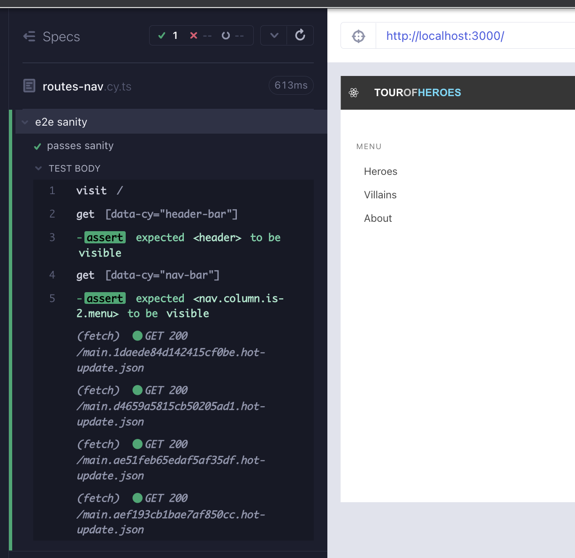This screenshot has width=575, height=558.
Task: Open the TOUROFHEROES home link
Action: click(x=417, y=93)
